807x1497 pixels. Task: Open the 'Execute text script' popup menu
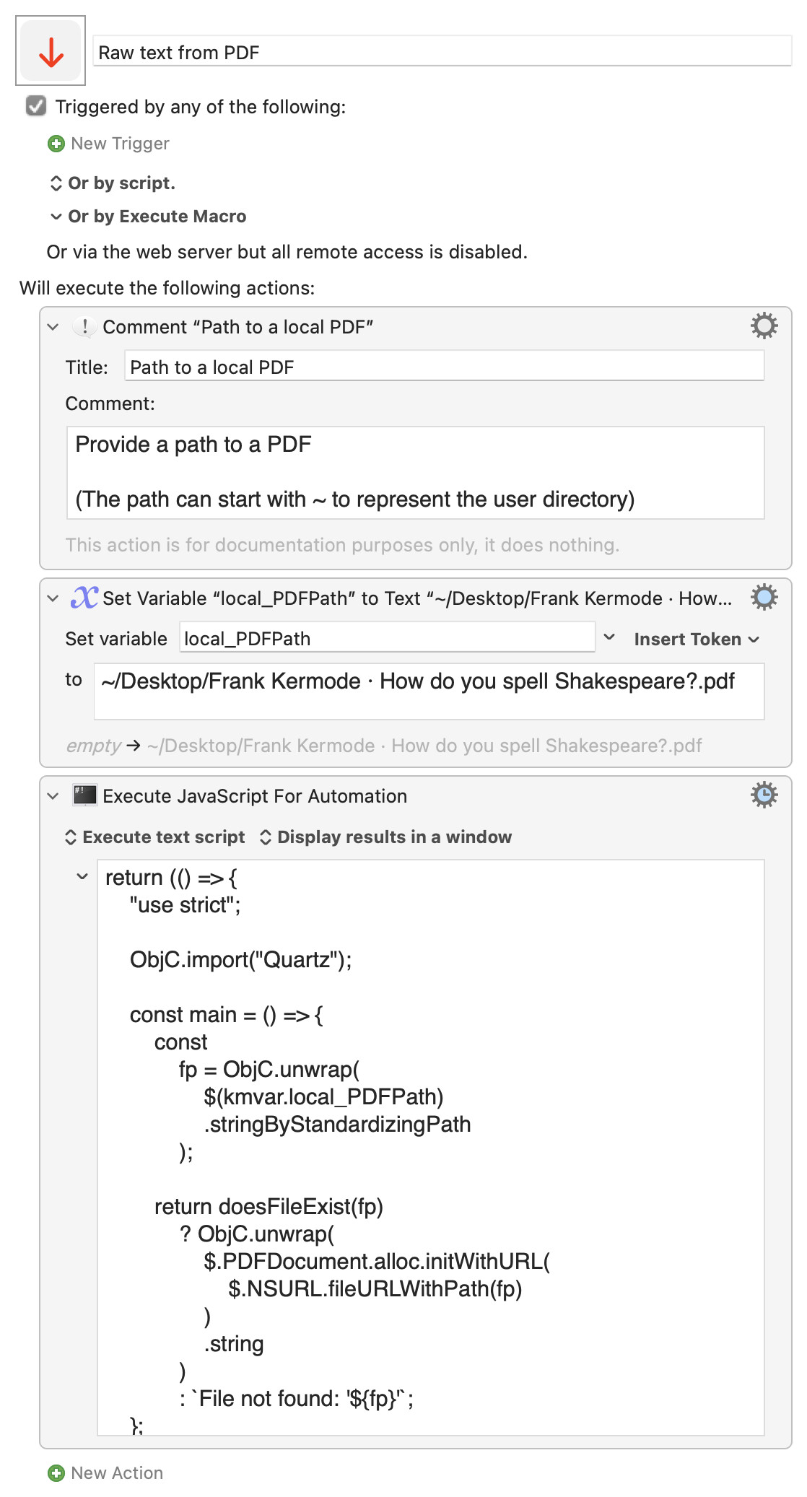[155, 837]
